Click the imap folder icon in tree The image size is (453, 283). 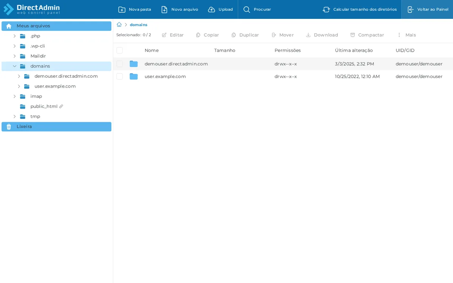click(x=23, y=97)
